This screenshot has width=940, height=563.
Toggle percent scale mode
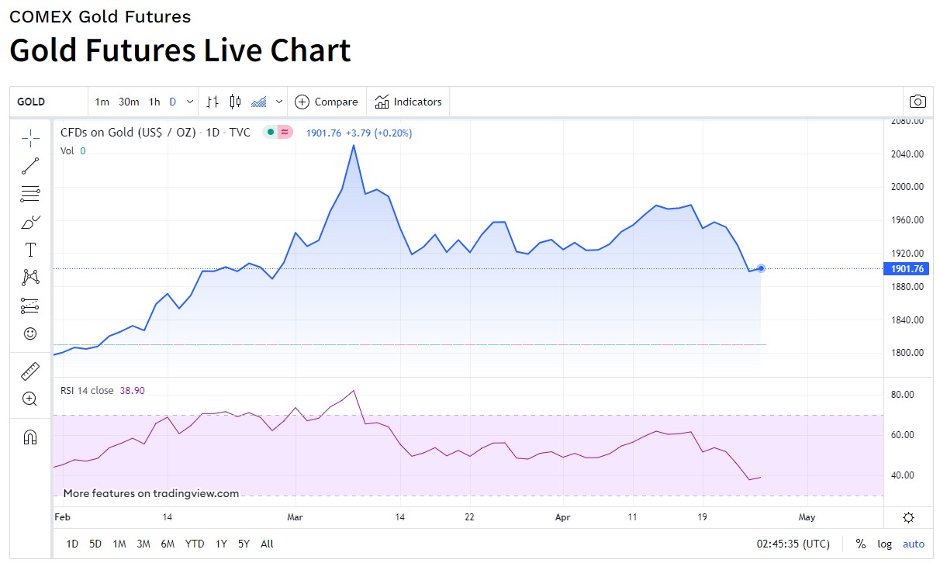point(860,544)
